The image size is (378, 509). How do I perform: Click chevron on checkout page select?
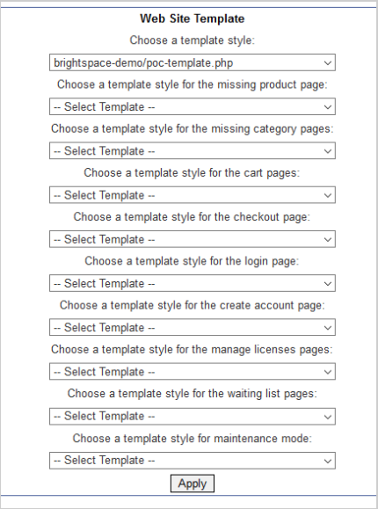pyautogui.click(x=328, y=239)
